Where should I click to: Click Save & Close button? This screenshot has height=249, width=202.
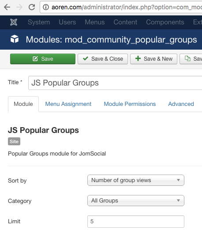click(103, 59)
